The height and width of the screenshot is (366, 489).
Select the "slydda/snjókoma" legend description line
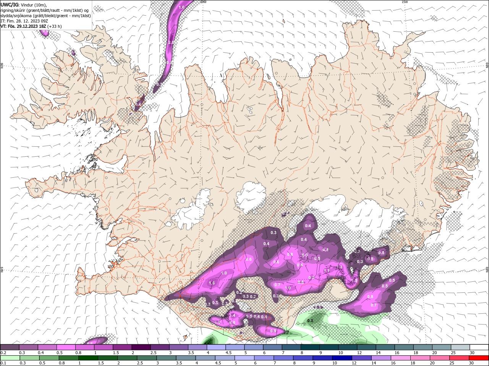(46, 16)
